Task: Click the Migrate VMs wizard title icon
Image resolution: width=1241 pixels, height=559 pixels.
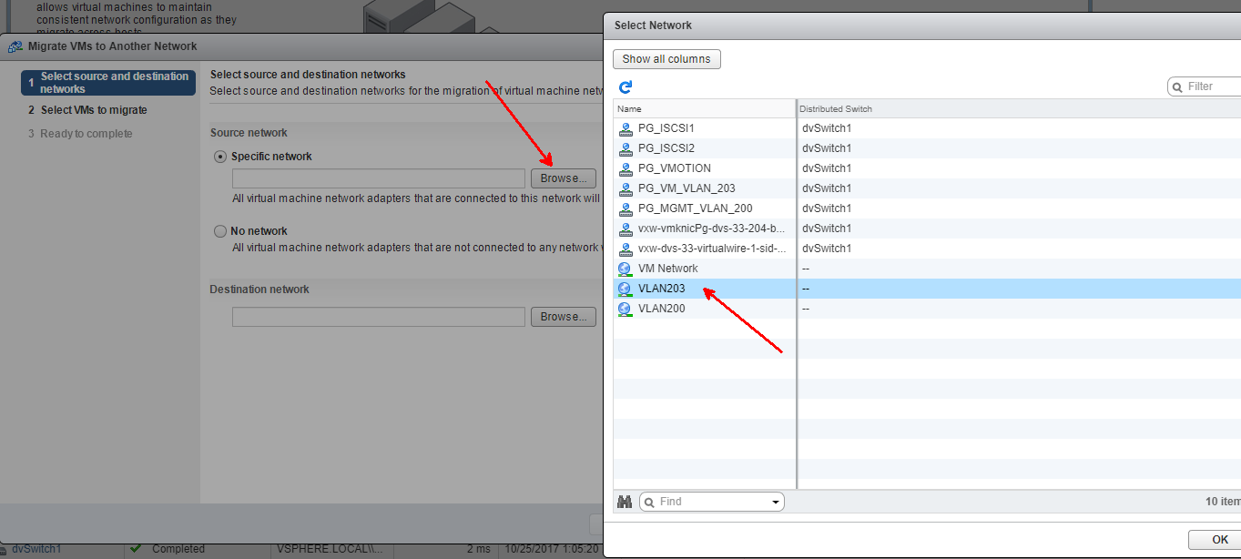Action: pos(15,46)
